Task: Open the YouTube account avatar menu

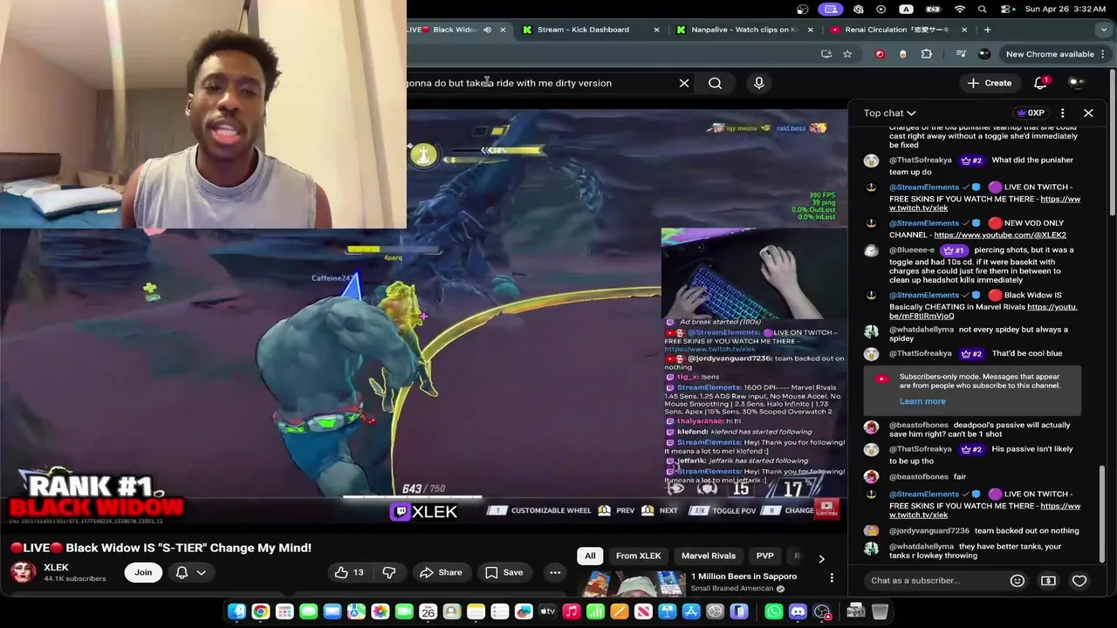Action: point(1077,83)
